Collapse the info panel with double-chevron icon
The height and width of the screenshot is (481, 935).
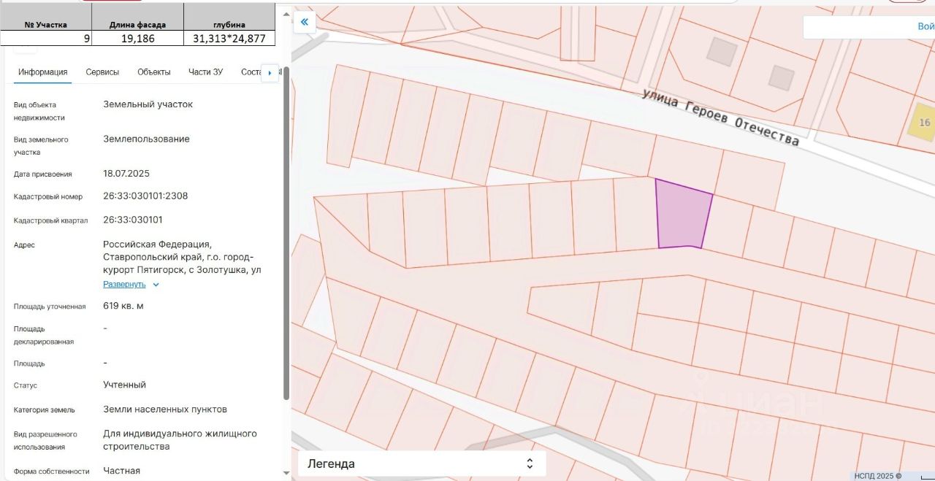point(305,22)
